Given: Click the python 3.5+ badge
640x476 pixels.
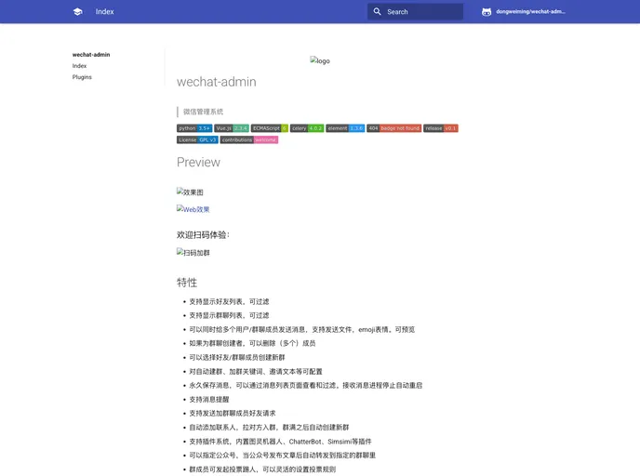Looking at the screenshot, I should click(x=194, y=128).
